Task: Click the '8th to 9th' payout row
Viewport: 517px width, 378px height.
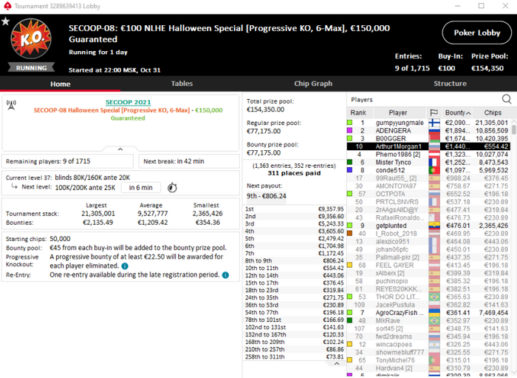Action: tap(294, 261)
